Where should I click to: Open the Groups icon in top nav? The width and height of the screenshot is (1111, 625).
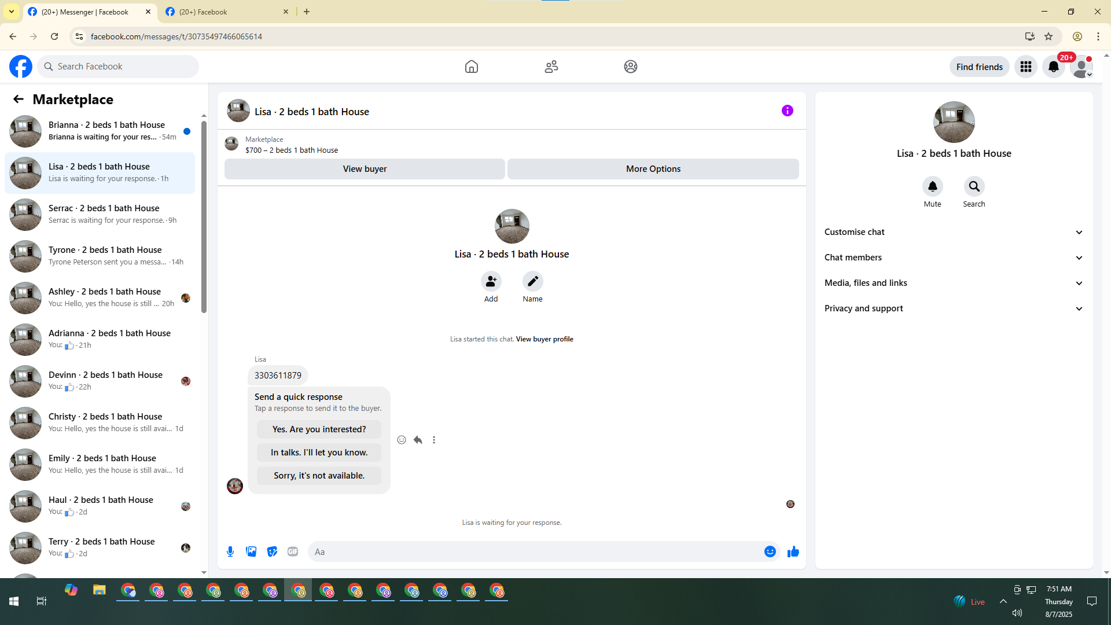pos(631,67)
